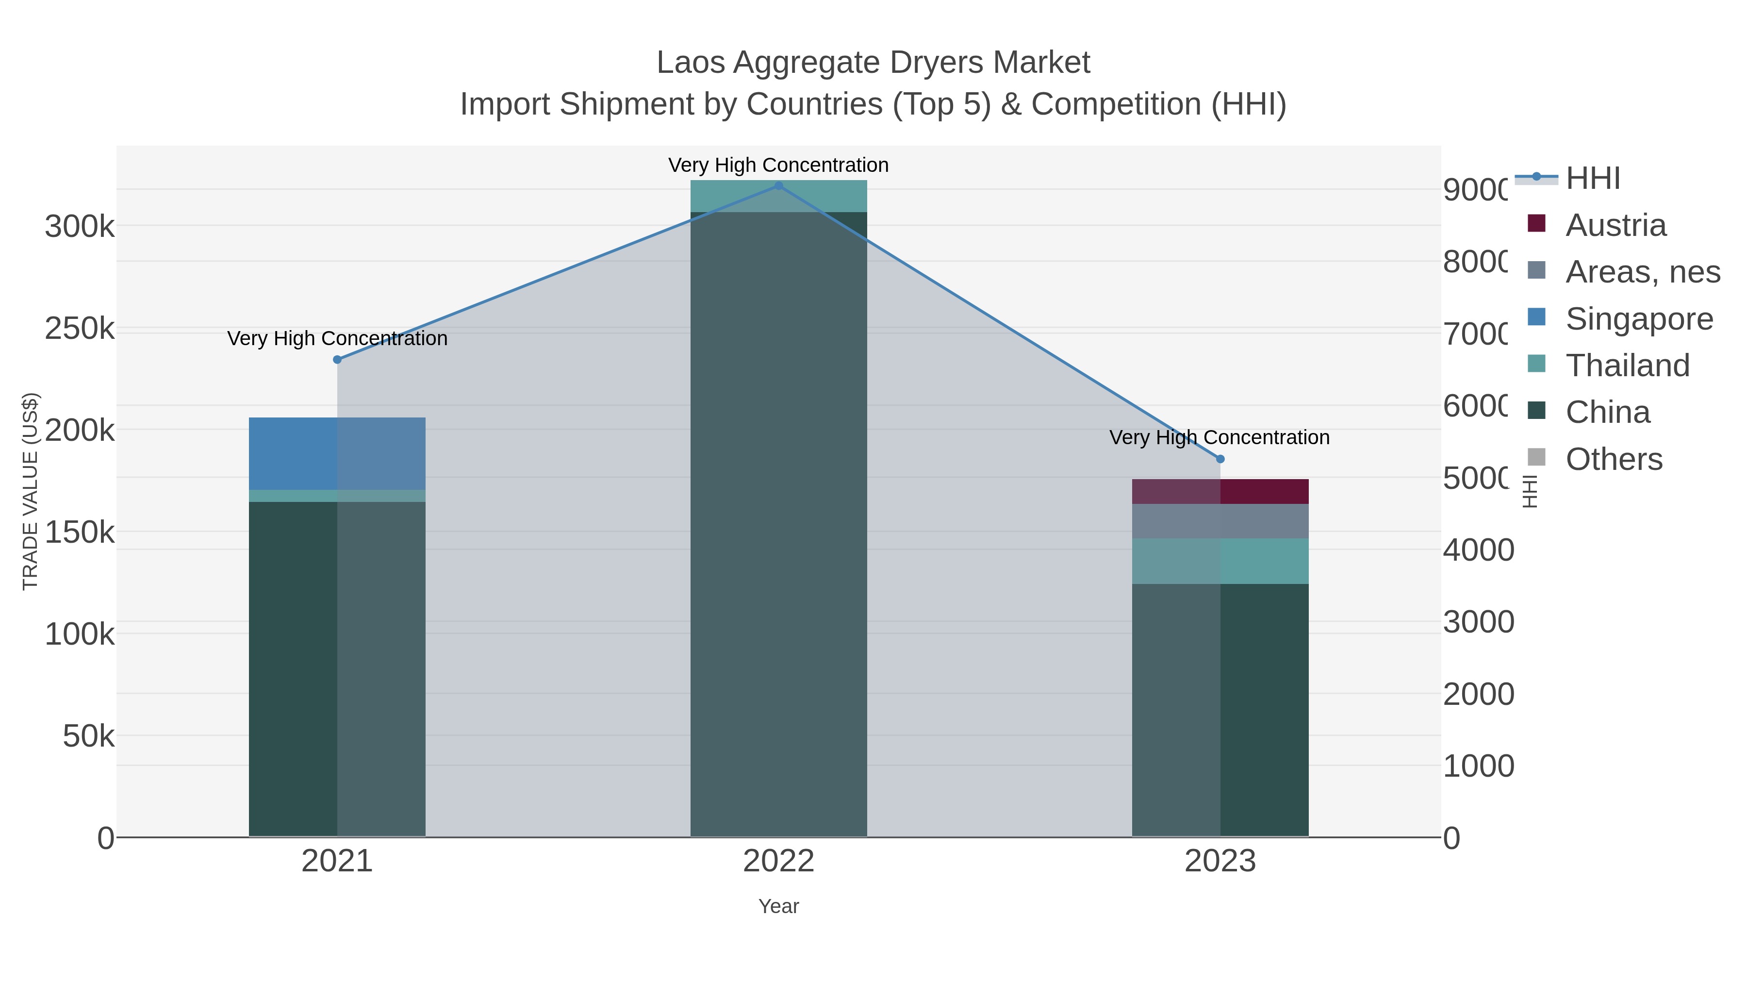Click the 2021 x-axis label
This screenshot has height=983, width=1747.
pyautogui.click(x=337, y=862)
